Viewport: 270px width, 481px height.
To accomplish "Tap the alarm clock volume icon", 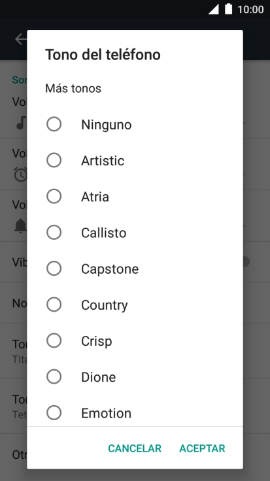I will 21,174.
